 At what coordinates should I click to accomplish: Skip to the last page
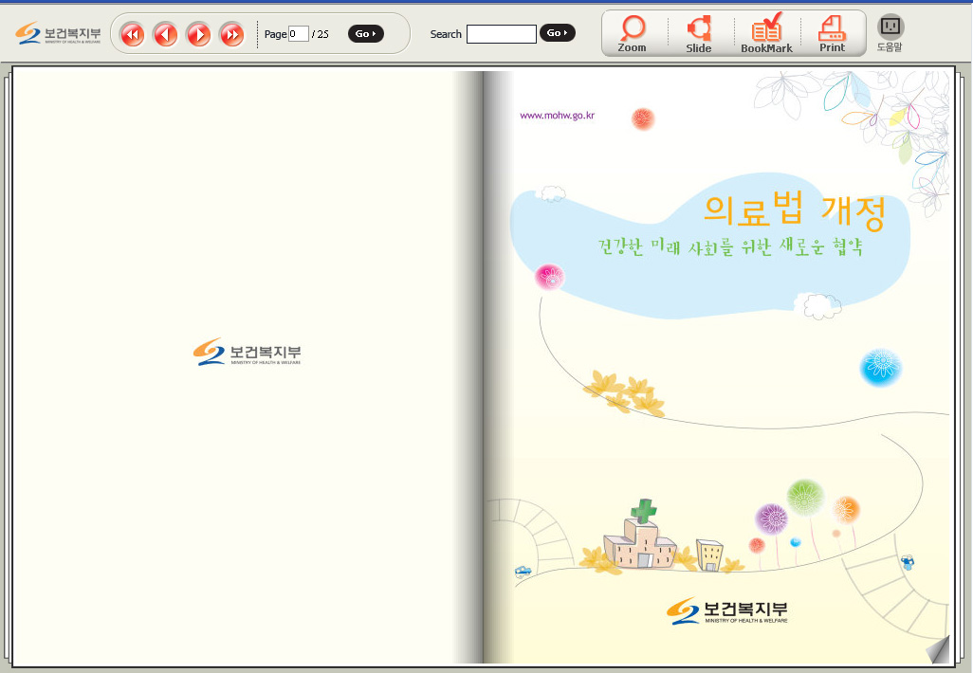[x=231, y=35]
